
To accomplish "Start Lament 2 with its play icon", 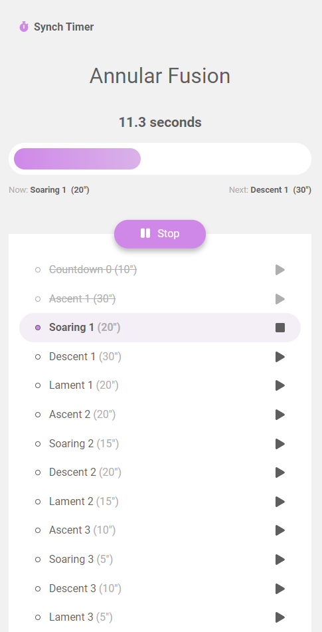I will click(x=280, y=501).
